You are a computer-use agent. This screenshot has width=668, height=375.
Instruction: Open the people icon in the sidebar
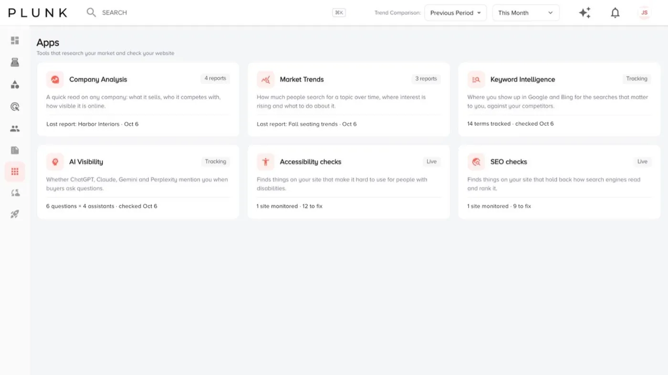tap(15, 128)
